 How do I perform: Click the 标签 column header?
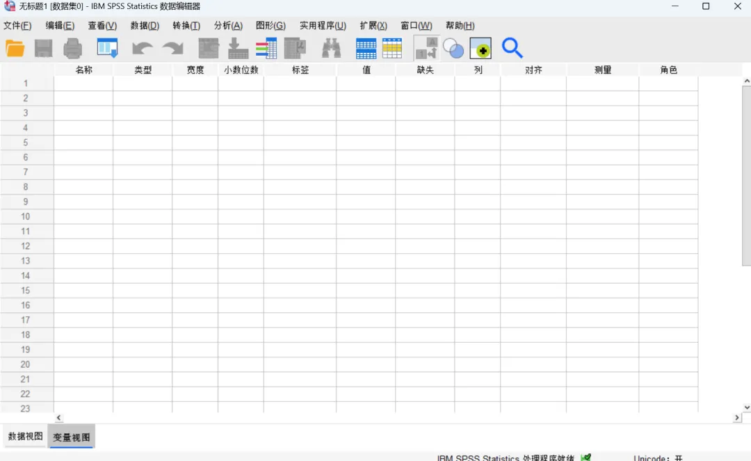(x=300, y=70)
